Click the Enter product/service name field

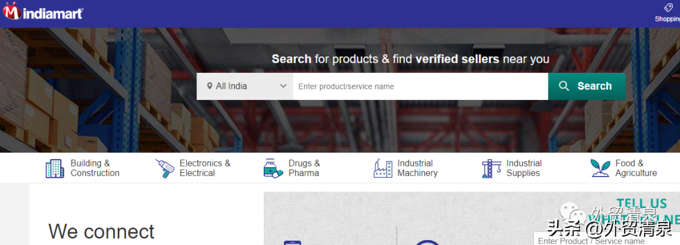[421, 86]
